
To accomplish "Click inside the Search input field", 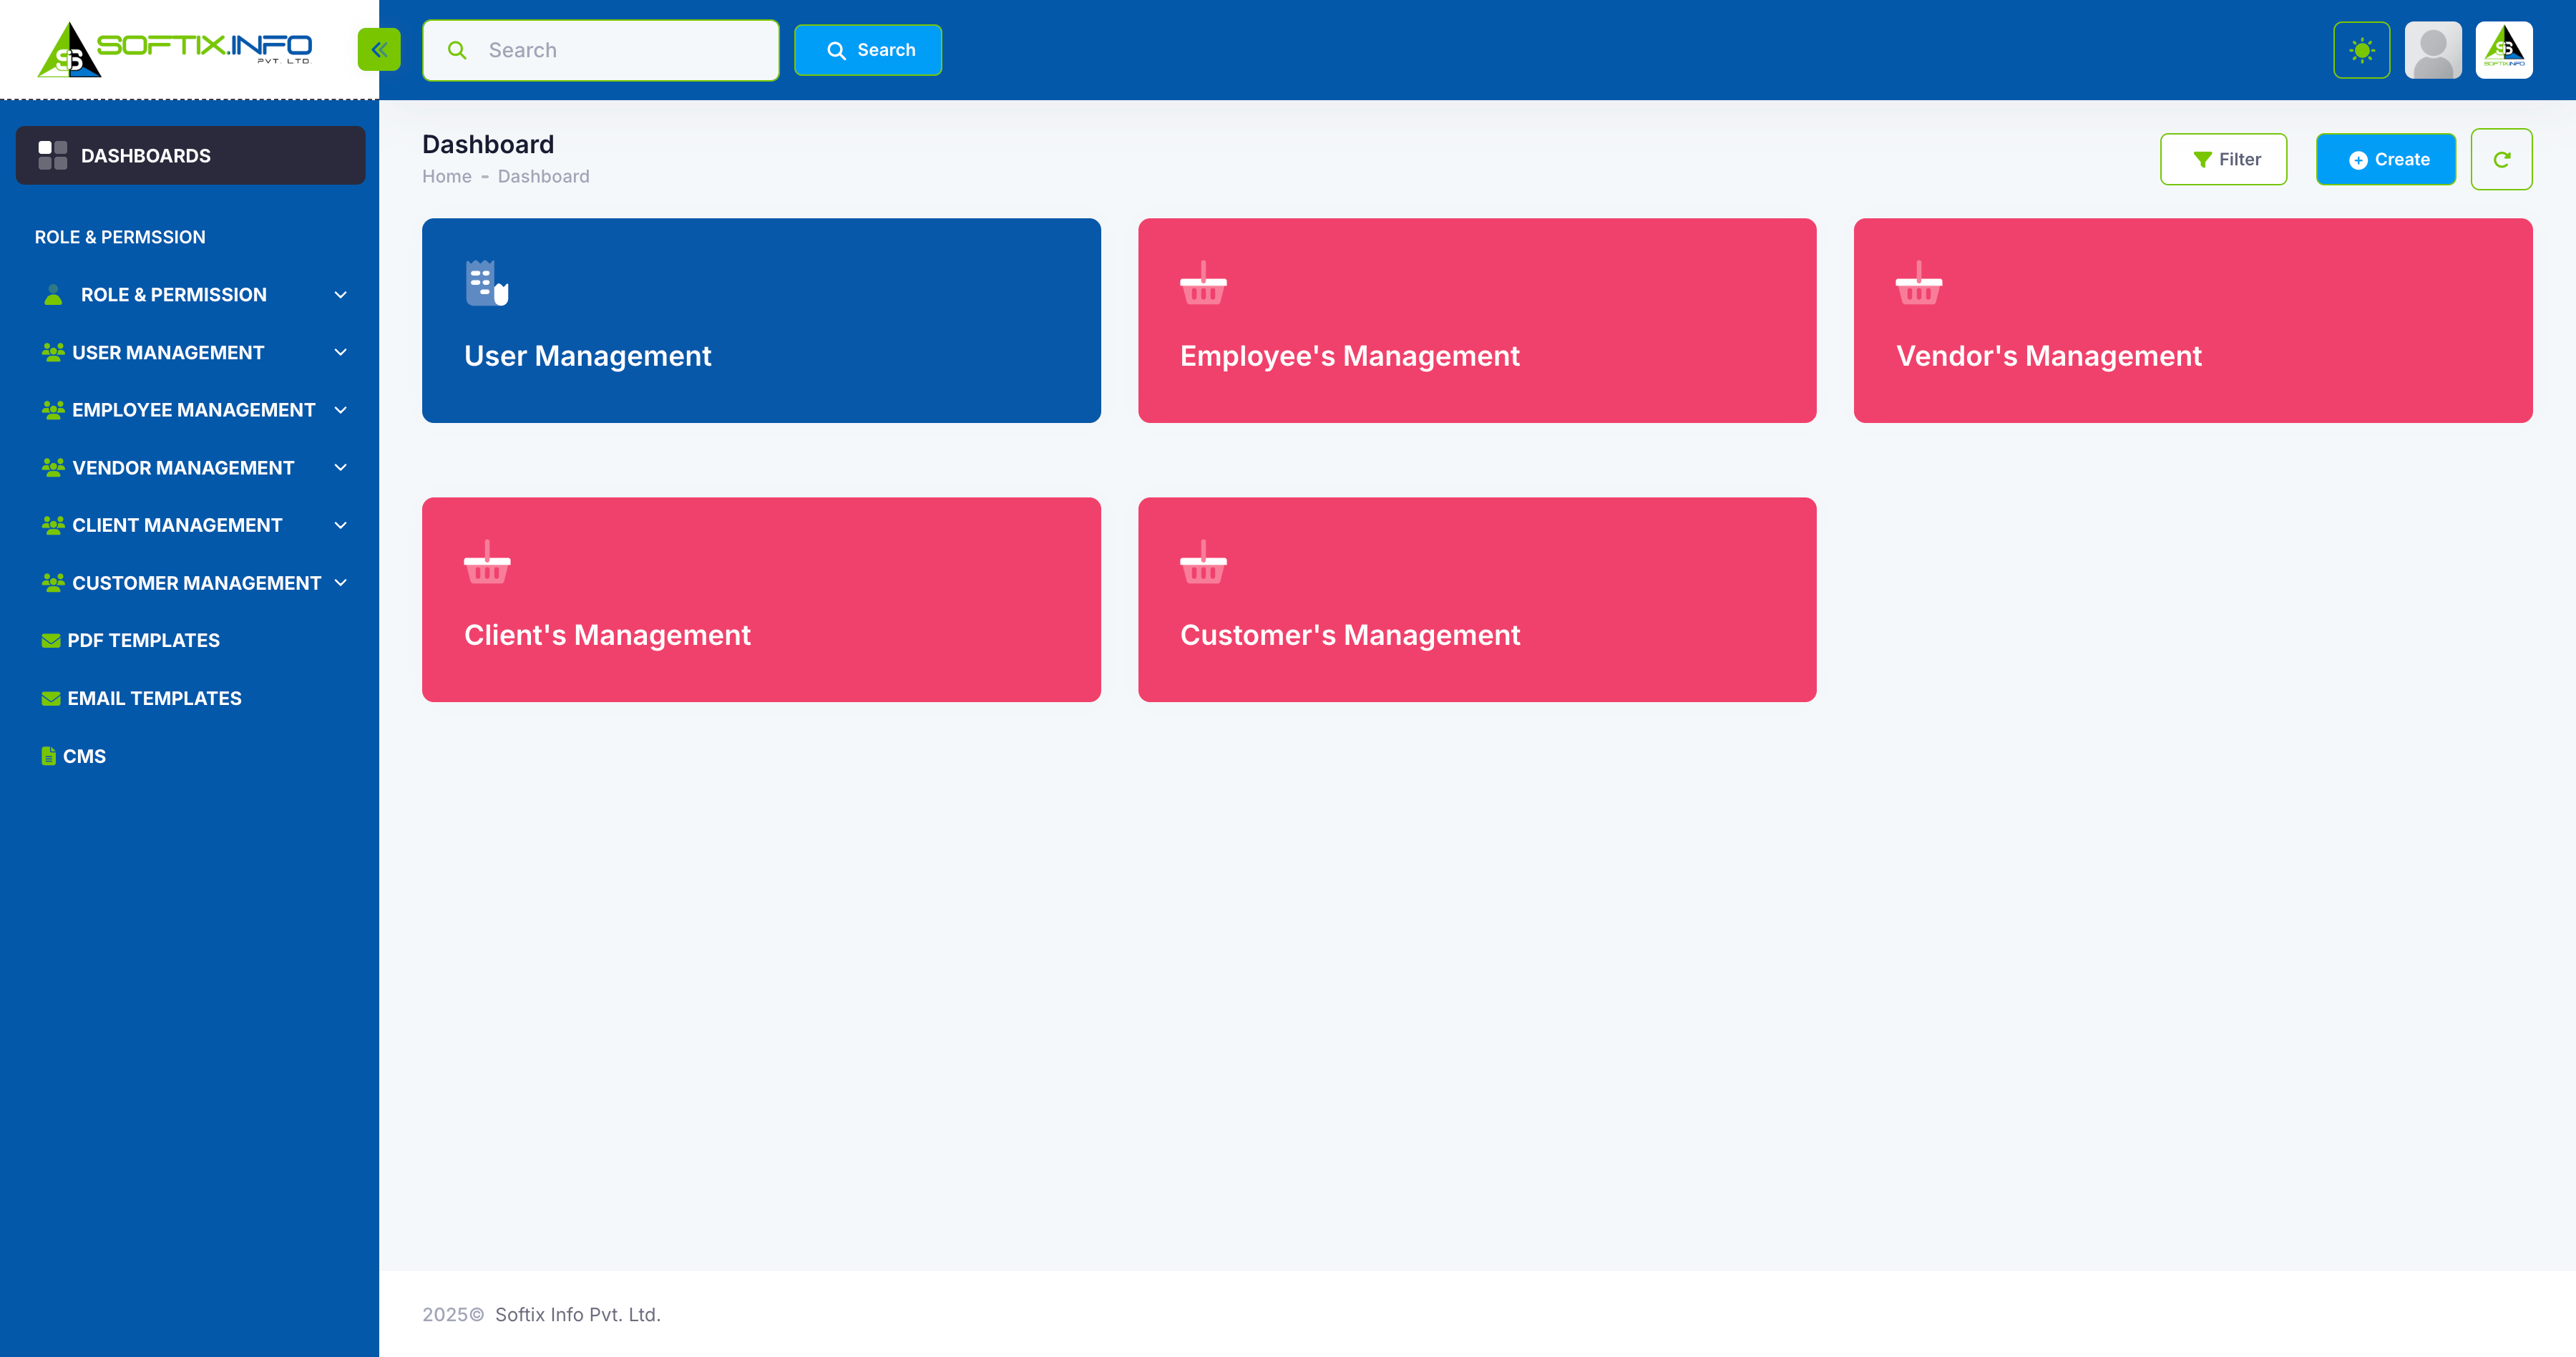I will pos(600,49).
